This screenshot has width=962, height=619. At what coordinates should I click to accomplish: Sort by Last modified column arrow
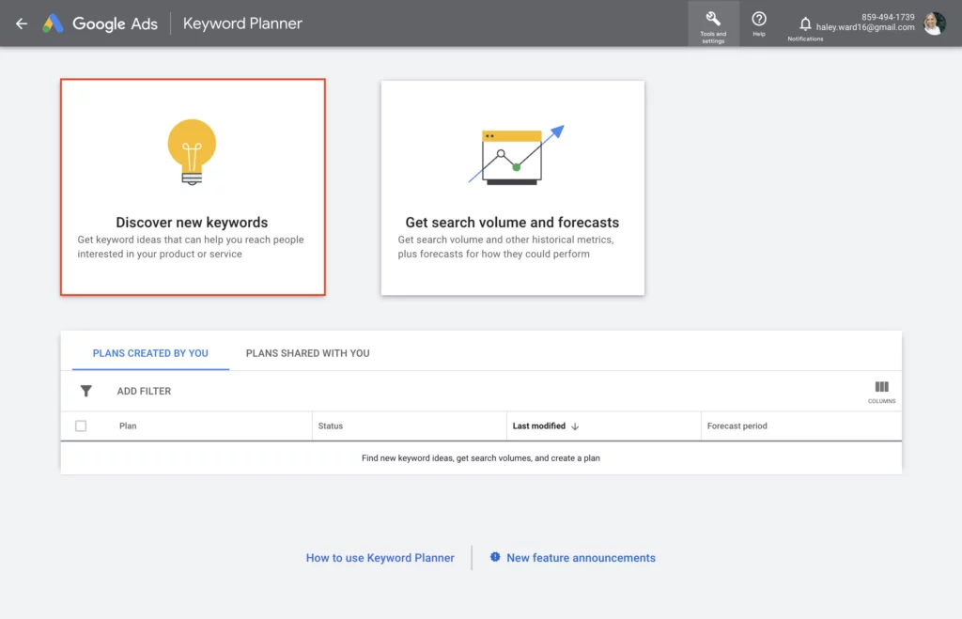(575, 426)
